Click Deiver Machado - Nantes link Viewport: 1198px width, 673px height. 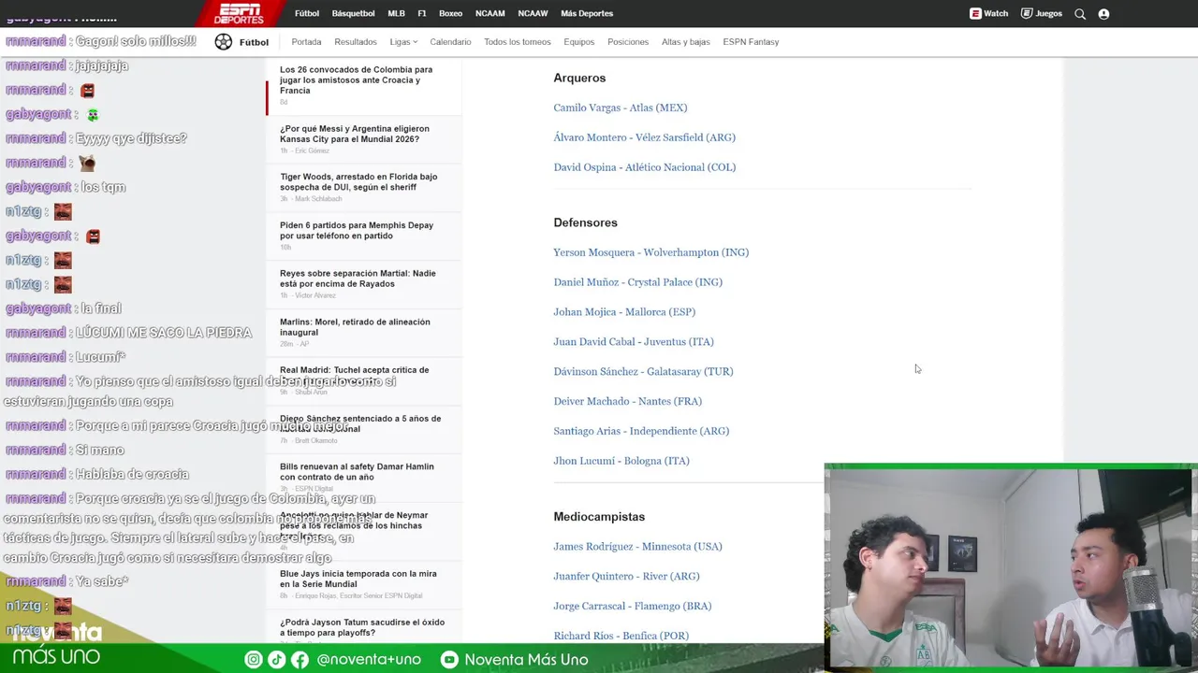coord(627,402)
